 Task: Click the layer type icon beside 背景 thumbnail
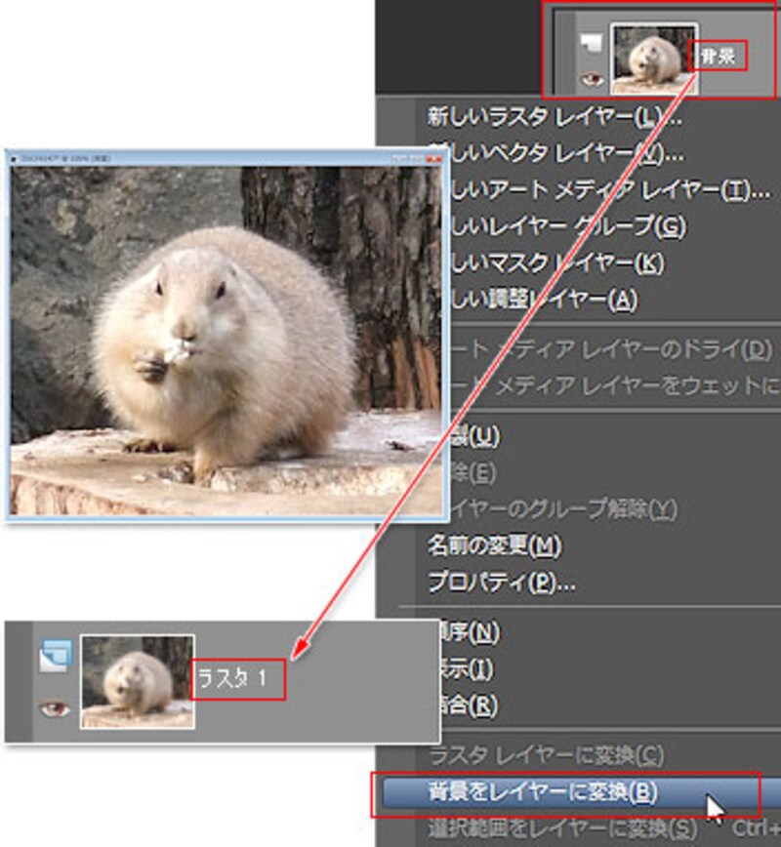pyautogui.click(x=589, y=42)
